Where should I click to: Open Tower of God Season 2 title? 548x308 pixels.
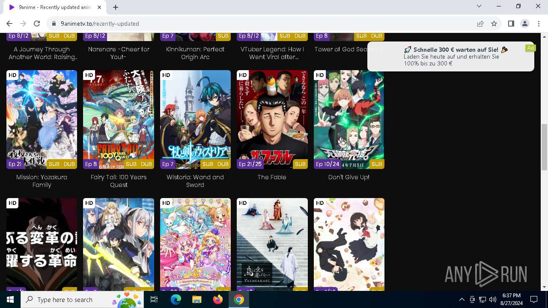point(349,49)
